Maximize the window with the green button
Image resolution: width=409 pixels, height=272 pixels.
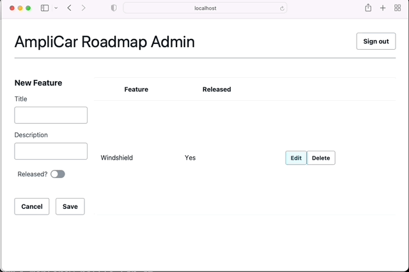tap(28, 8)
